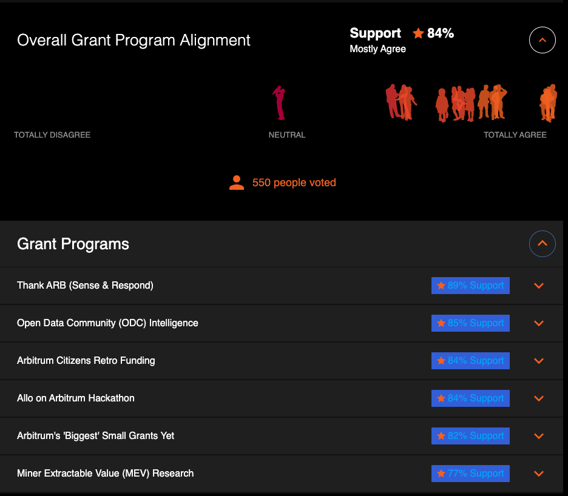Expand Arbitrum's 'Biggest' Small Grants chevron
The height and width of the screenshot is (496, 568).
(x=539, y=436)
